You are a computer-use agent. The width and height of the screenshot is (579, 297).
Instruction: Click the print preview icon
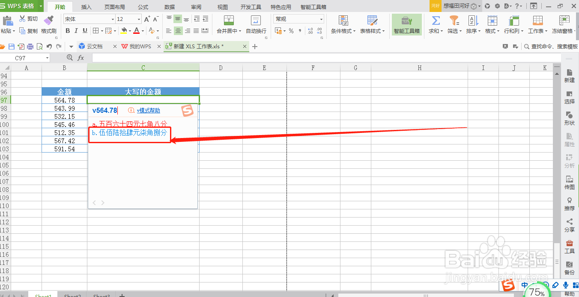coord(40,47)
